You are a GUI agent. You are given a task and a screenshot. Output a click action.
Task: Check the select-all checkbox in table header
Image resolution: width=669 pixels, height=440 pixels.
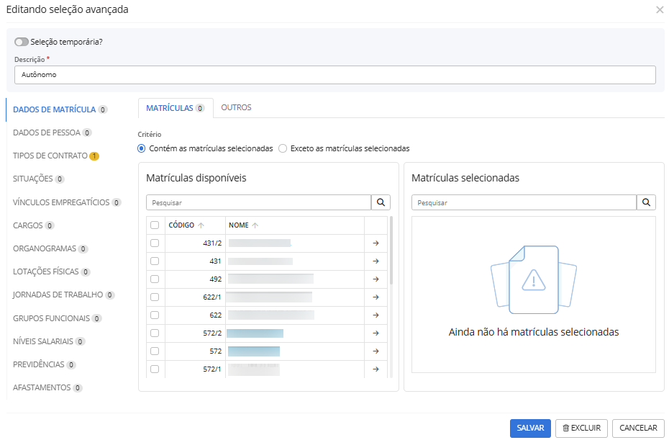[155, 225]
